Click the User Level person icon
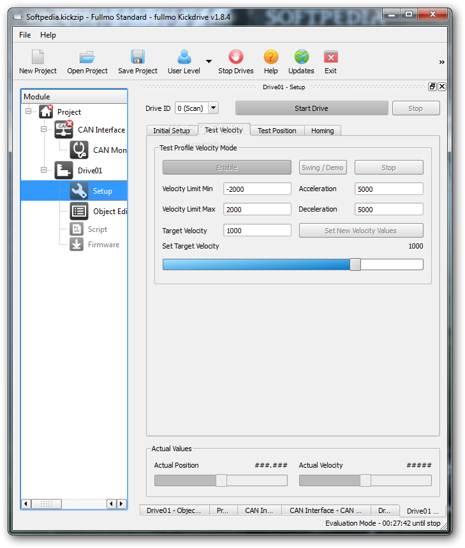 [x=184, y=57]
